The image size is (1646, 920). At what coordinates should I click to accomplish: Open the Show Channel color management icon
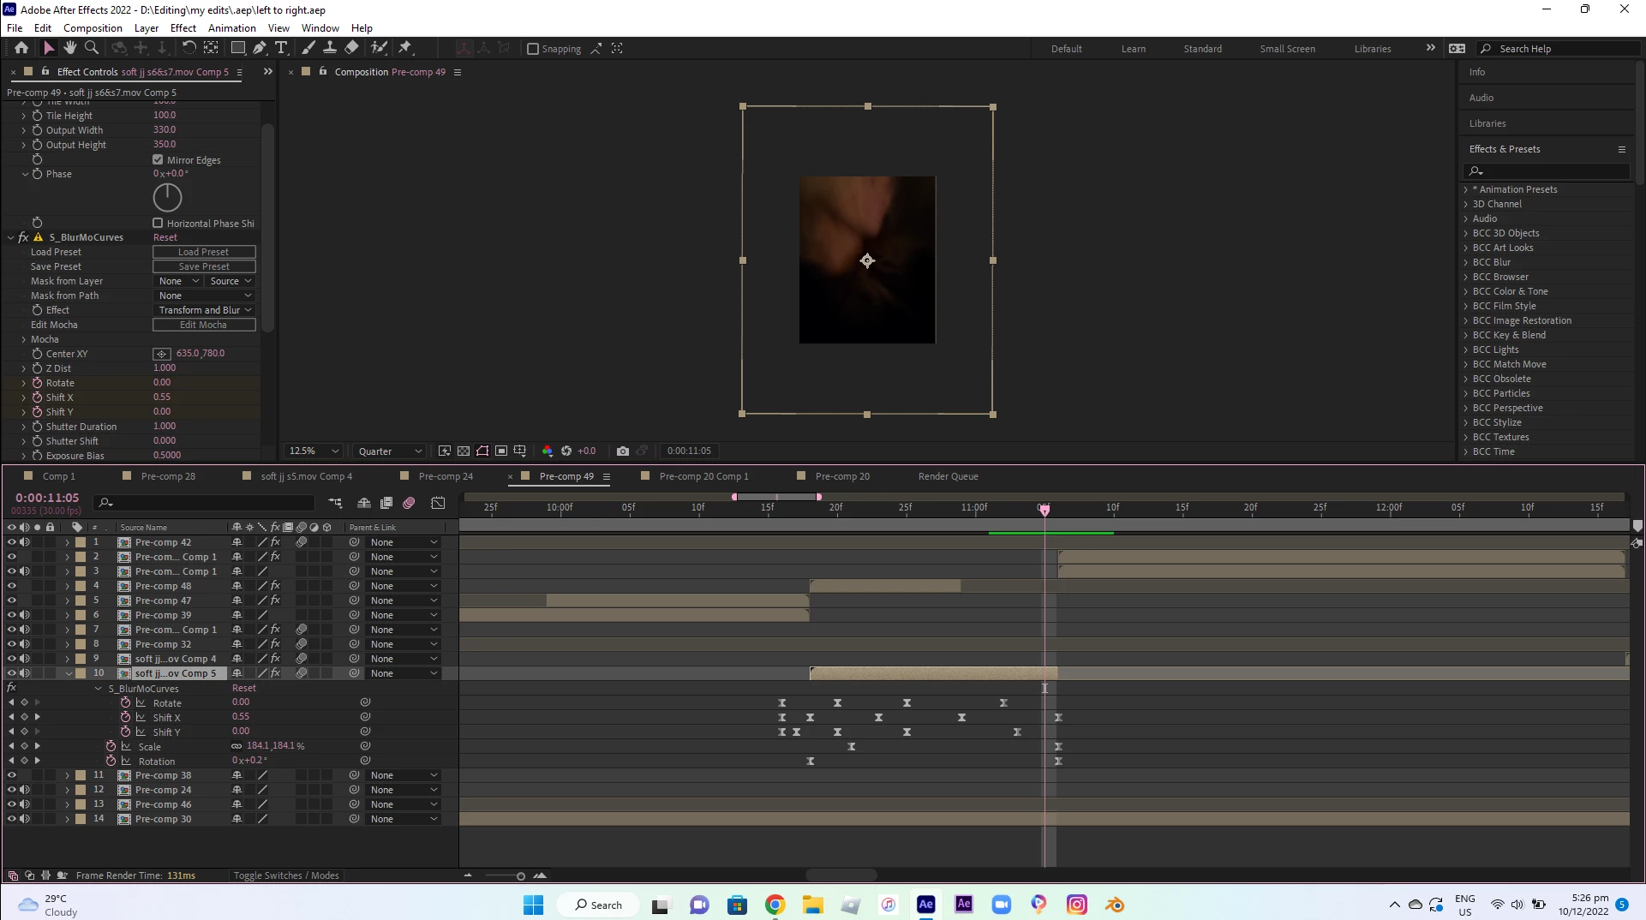[x=548, y=451]
